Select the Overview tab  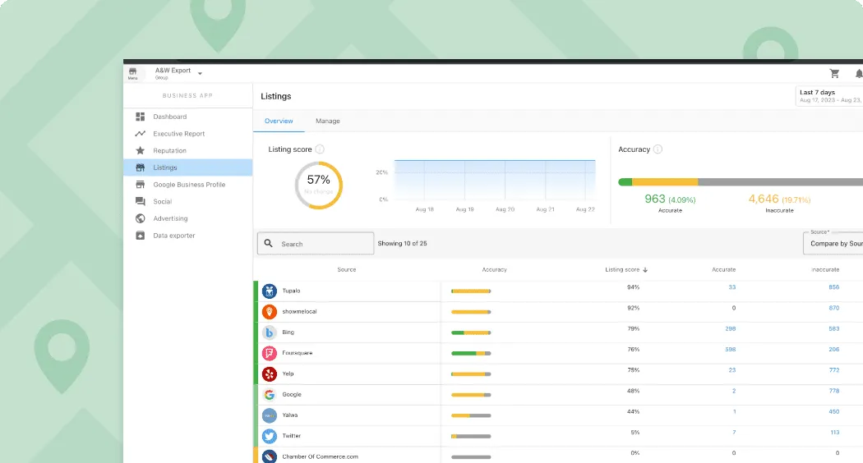[x=279, y=121]
